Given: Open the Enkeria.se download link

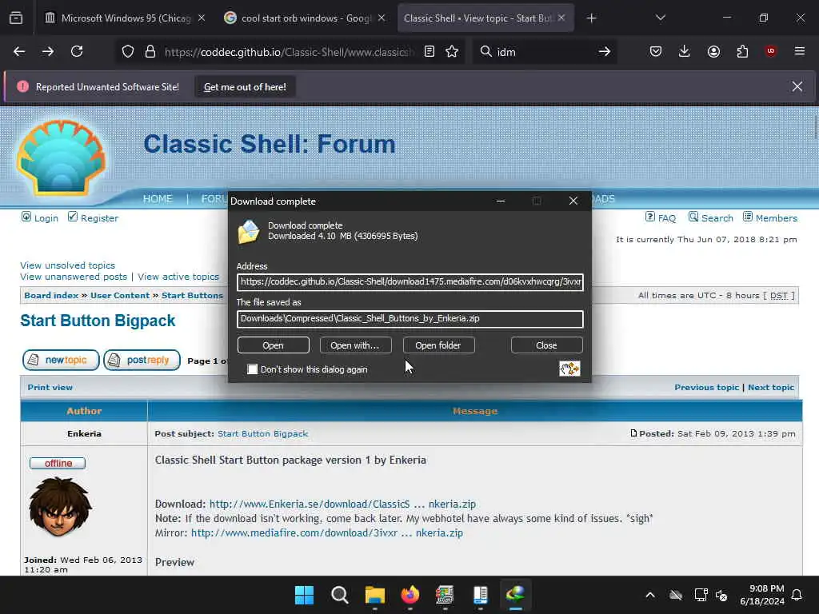Looking at the screenshot, I should click(x=342, y=504).
